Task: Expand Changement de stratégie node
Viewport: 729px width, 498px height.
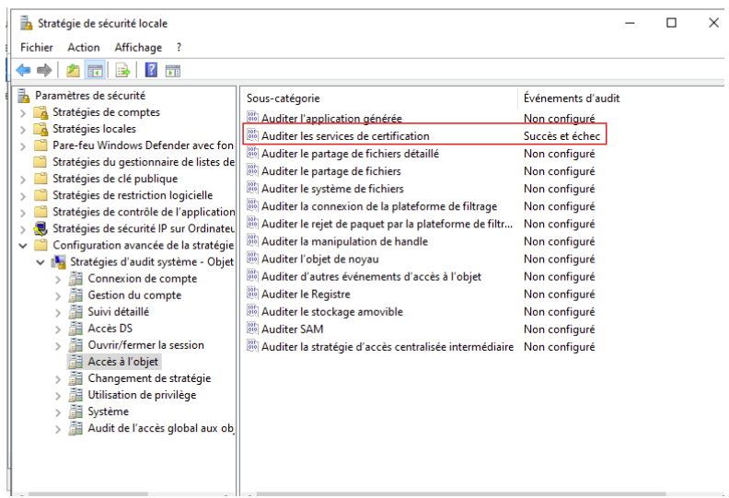Action: [x=58, y=379]
